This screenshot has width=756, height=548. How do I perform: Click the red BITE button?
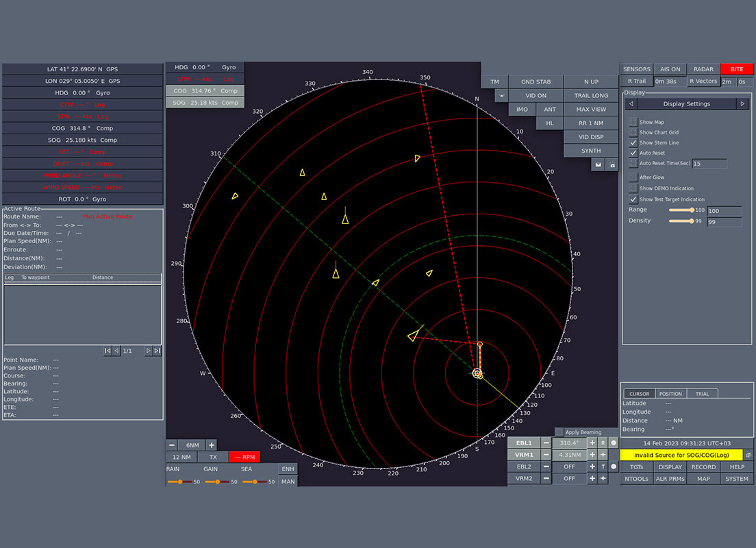pyautogui.click(x=737, y=69)
